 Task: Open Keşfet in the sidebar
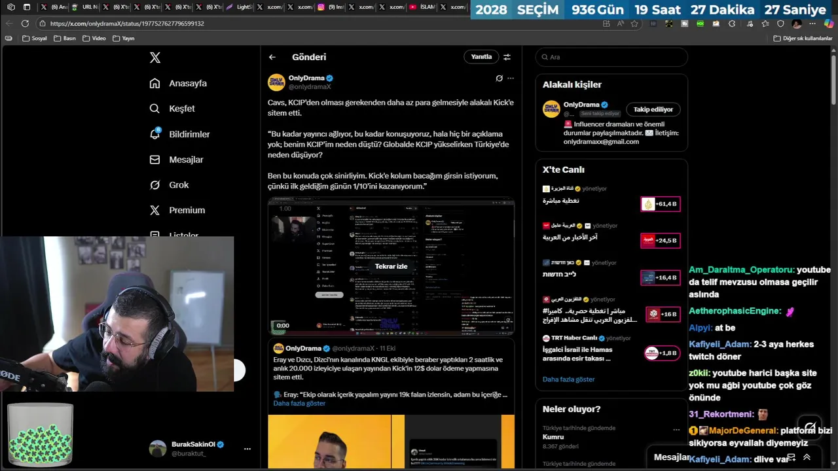[172, 109]
